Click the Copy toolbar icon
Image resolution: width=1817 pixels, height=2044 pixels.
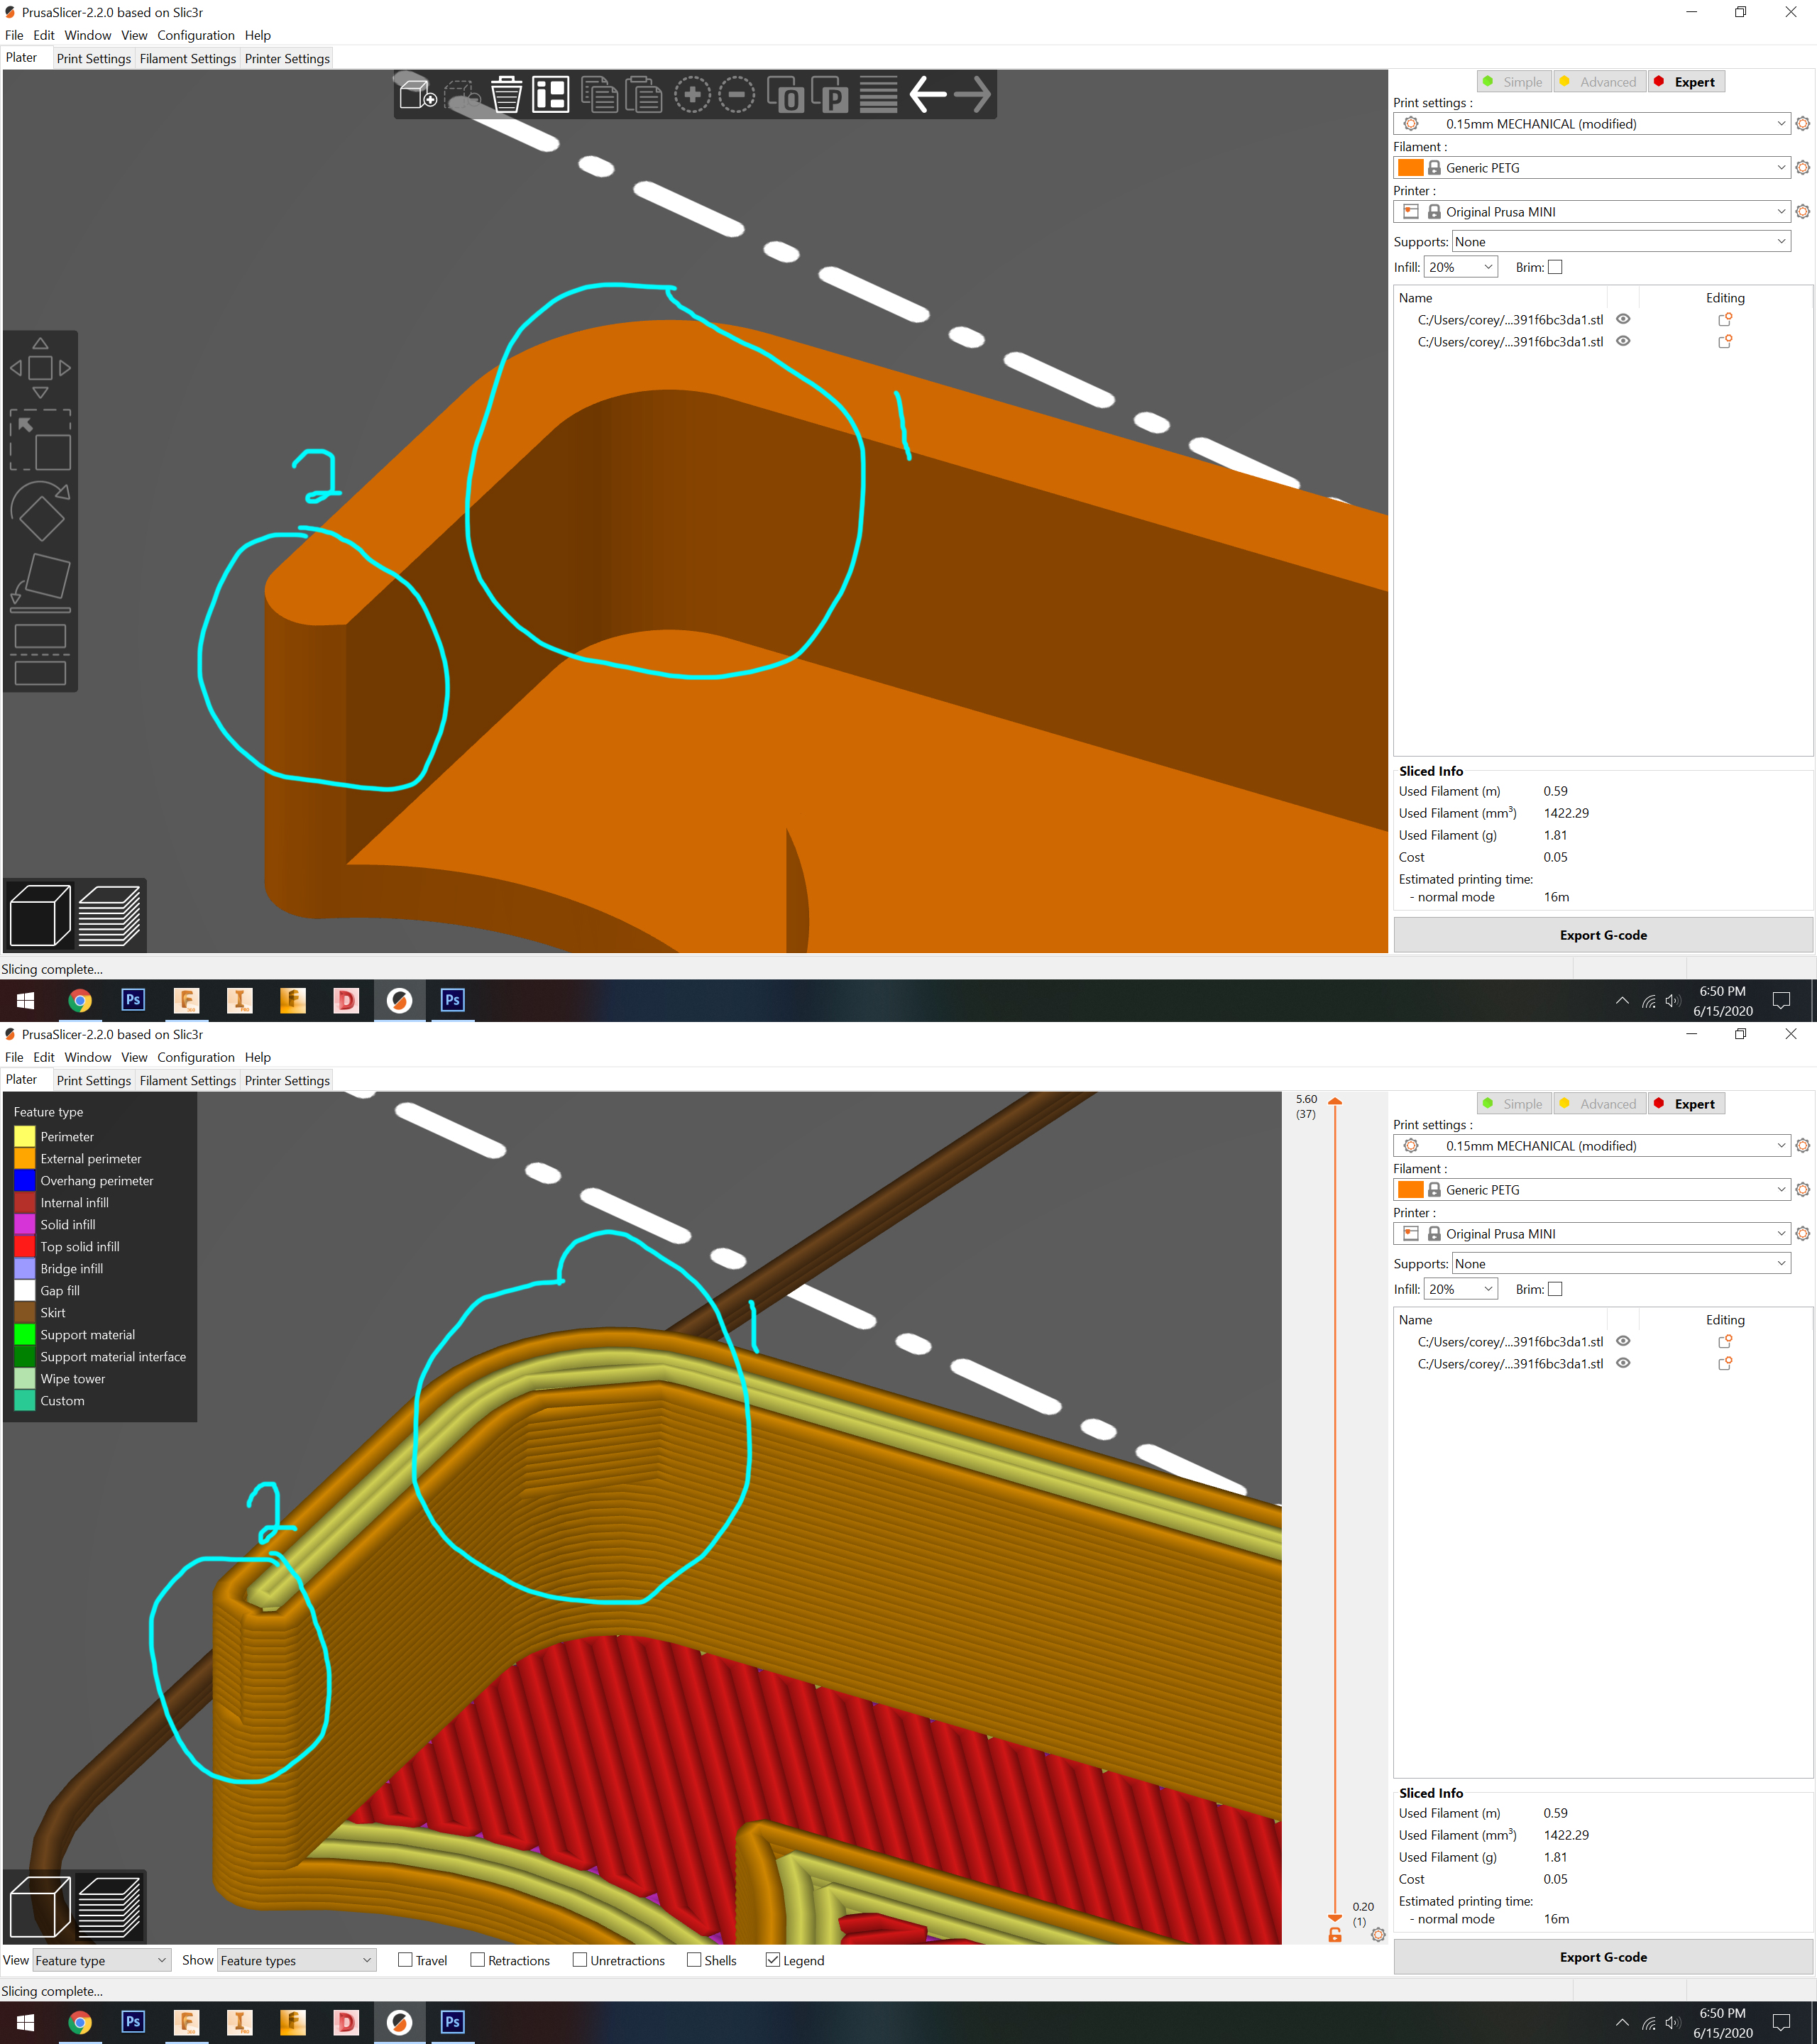(x=600, y=95)
